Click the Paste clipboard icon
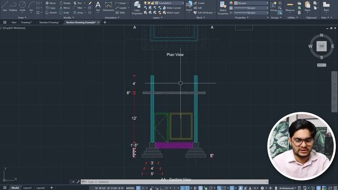The height and width of the screenshot is (190, 338). pos(307,6)
